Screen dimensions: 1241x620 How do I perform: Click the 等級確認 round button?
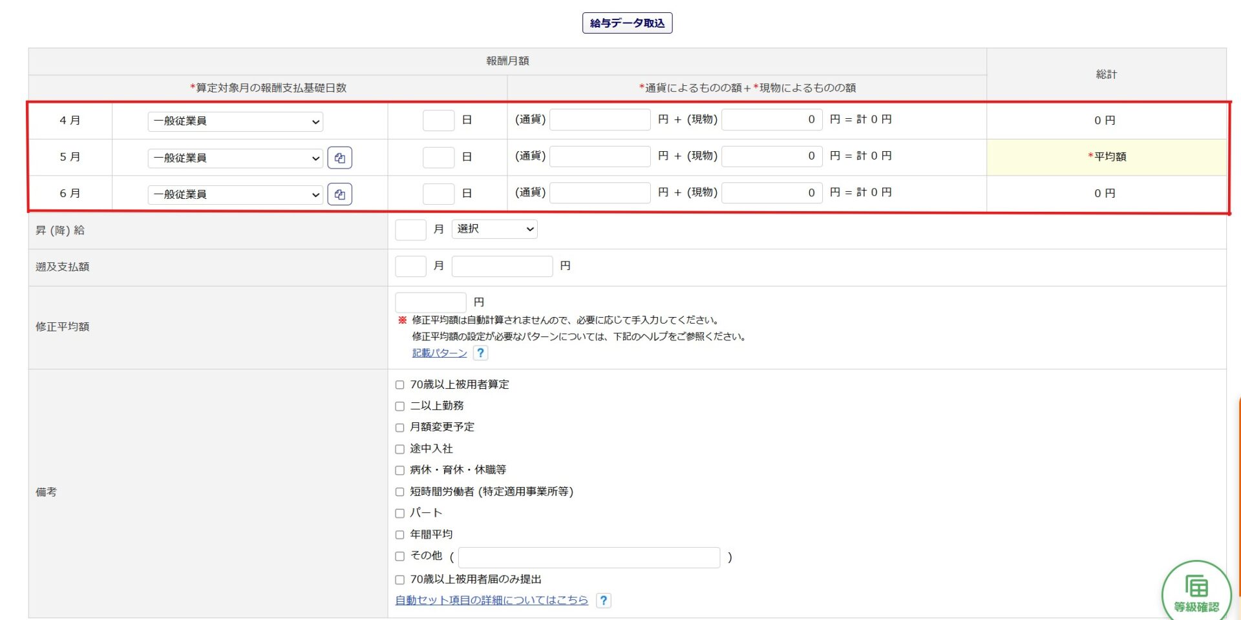point(1196,593)
